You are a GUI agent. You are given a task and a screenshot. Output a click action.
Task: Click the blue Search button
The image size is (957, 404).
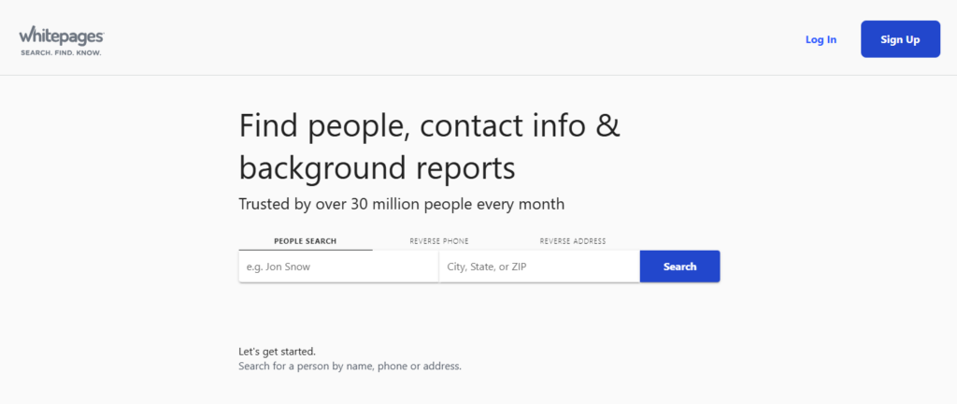[680, 267]
